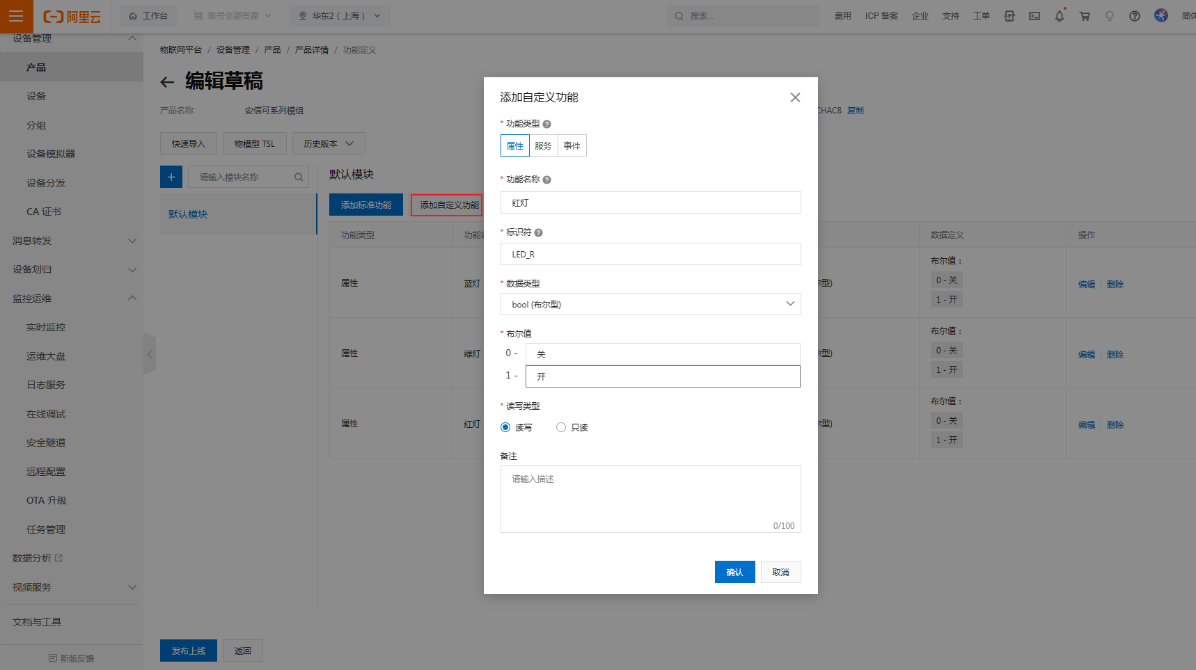Image resolution: width=1196 pixels, height=670 pixels.
Task: Open the user avatar menu
Action: click(x=1161, y=15)
